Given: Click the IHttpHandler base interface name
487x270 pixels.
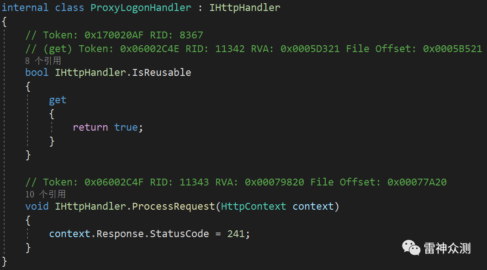Looking at the screenshot, I should pyautogui.click(x=245, y=8).
